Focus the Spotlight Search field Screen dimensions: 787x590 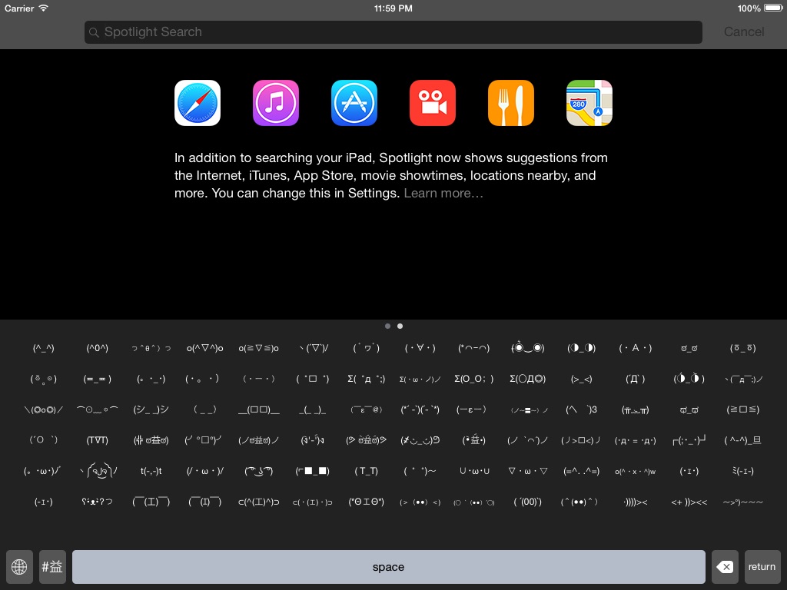[393, 31]
